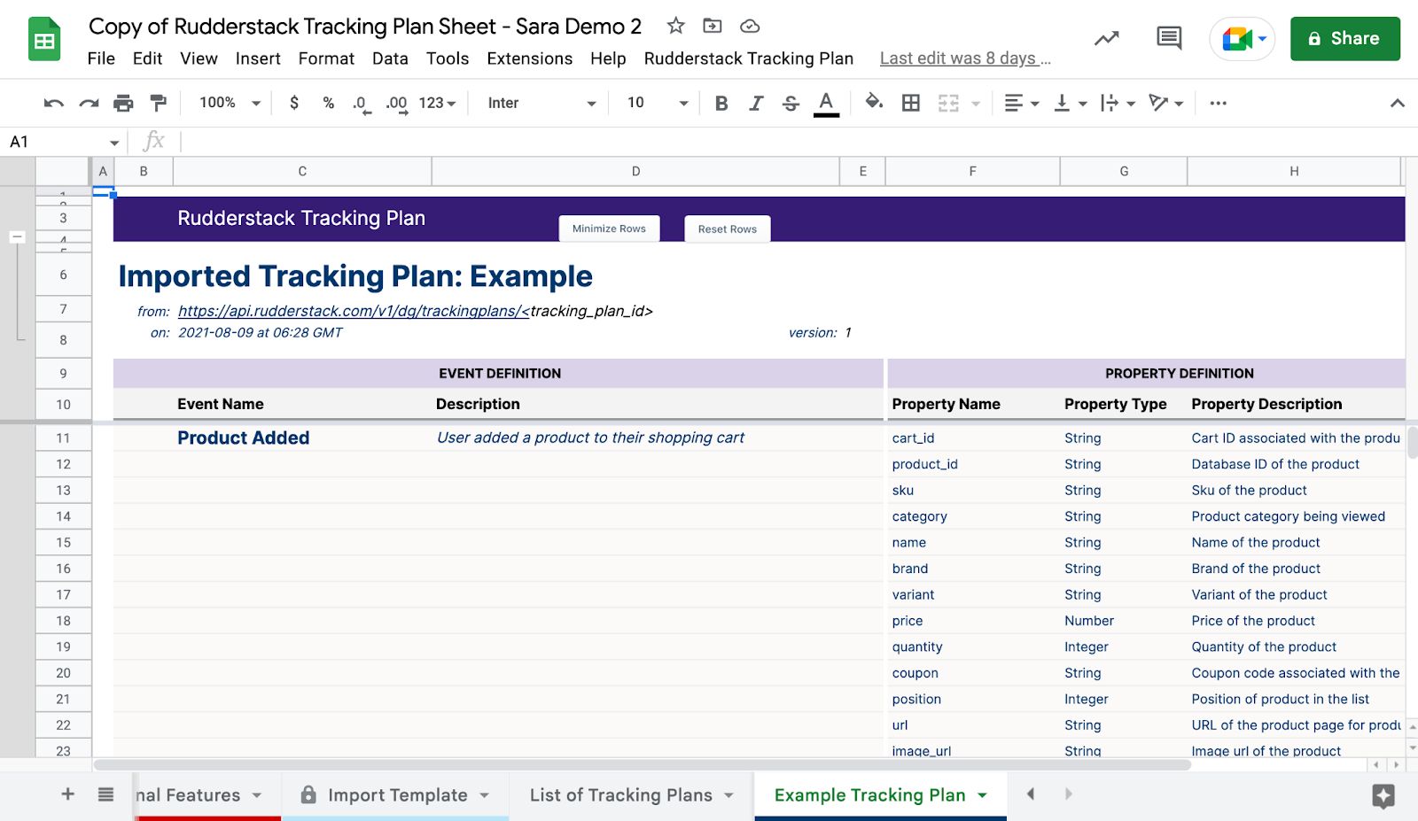
Task: Increase decimal places
Action: [x=396, y=104]
